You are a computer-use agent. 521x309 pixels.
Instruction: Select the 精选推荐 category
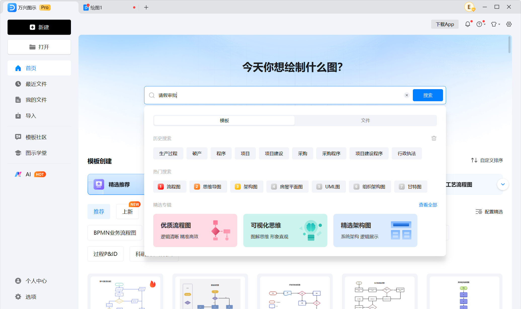[x=116, y=184]
